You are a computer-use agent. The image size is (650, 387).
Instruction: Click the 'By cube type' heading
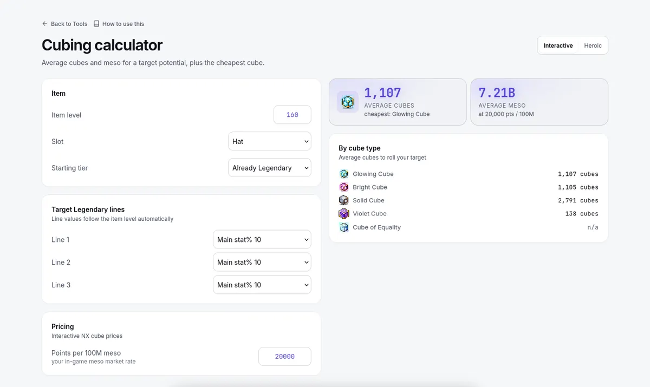(360, 148)
